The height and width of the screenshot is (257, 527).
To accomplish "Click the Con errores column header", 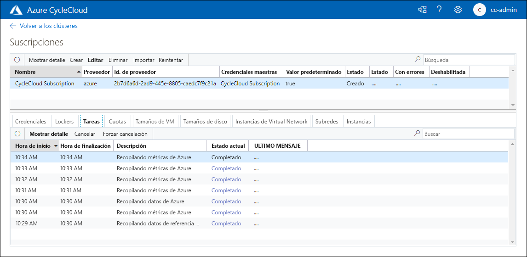I will point(411,72).
